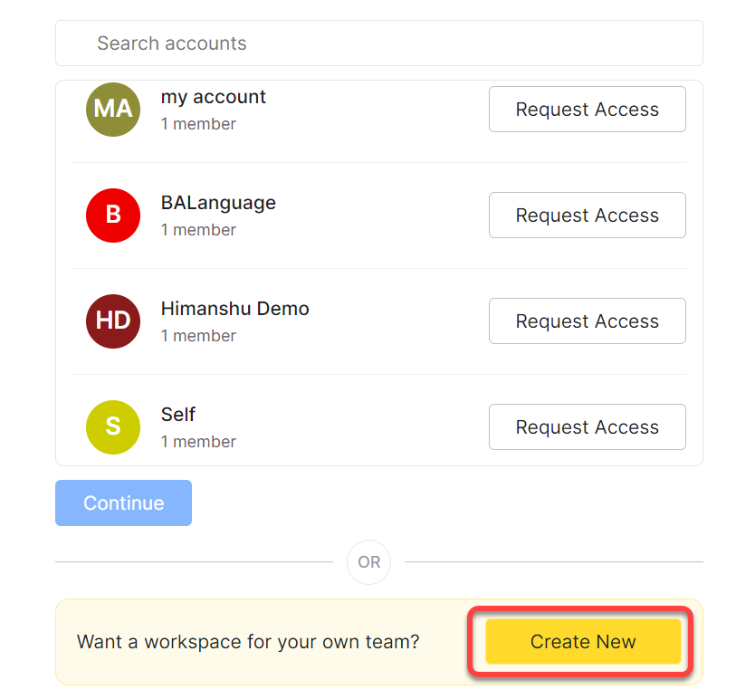Select the Self account name

(x=178, y=415)
